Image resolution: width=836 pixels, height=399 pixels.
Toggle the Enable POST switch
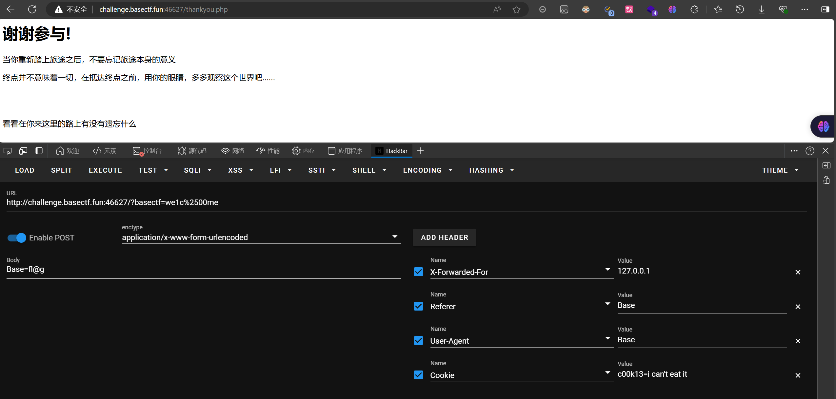17,238
